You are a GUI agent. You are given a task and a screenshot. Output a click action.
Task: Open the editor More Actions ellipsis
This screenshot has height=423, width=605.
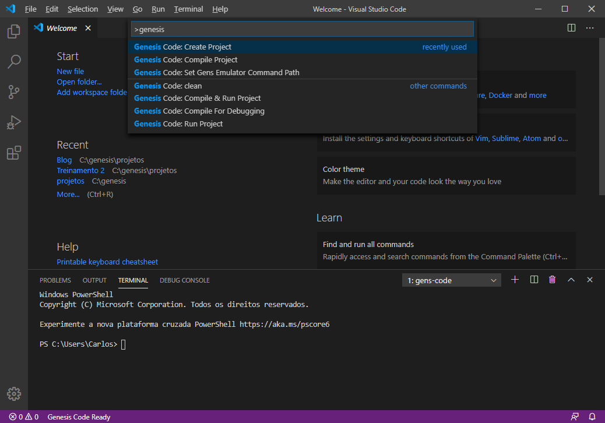pos(590,28)
